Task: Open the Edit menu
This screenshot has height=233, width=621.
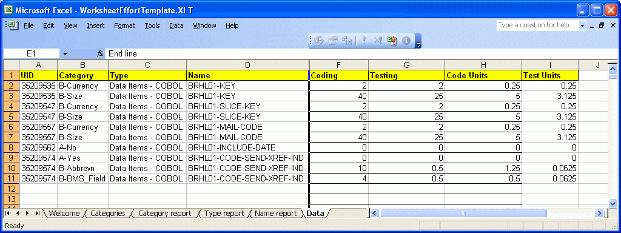Action: (x=49, y=25)
